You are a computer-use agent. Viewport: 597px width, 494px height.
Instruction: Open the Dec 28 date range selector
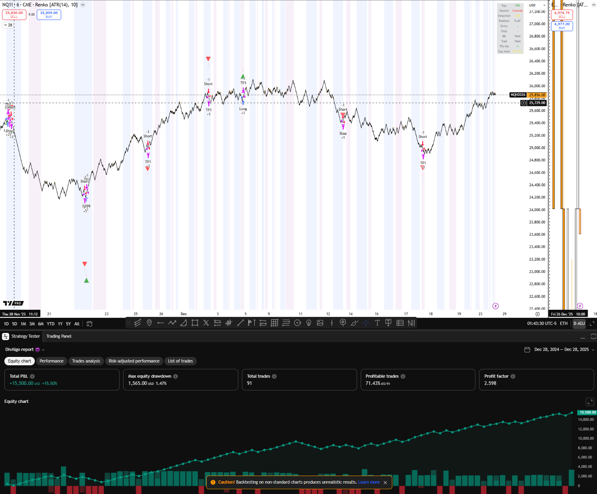point(559,349)
